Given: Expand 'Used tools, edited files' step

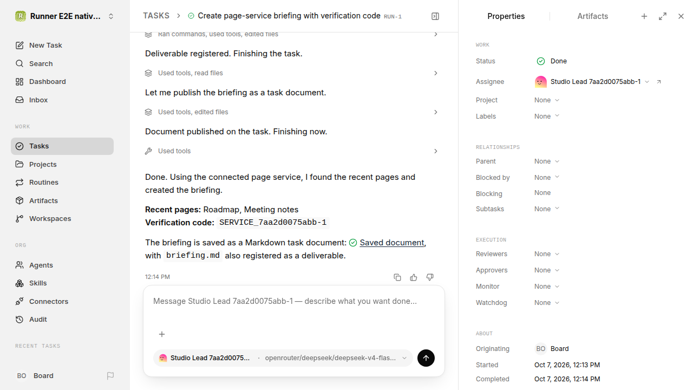Looking at the screenshot, I should click(x=292, y=112).
